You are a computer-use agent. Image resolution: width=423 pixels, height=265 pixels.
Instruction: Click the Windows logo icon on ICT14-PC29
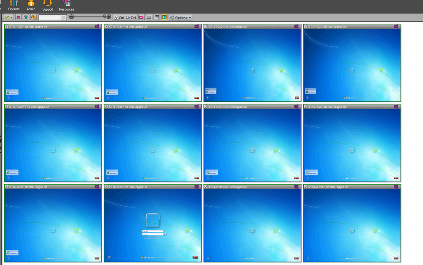tap(197, 187)
